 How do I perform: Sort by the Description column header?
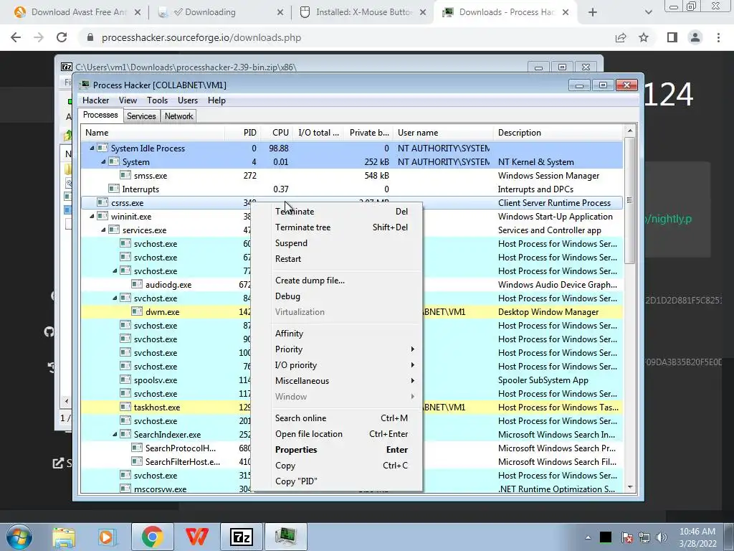click(558, 133)
